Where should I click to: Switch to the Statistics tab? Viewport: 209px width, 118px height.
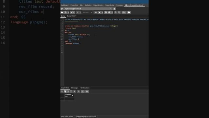(88, 5)
